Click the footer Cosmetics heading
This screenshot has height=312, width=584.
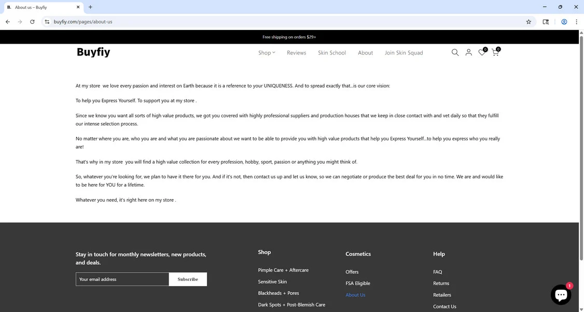tap(358, 254)
